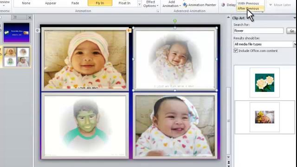
Task: Select the None animation effect
Action: tap(26, 3)
